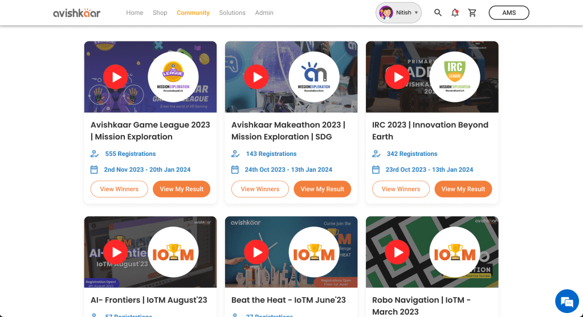Screen dimensions: 583x317
Task: Play the Avishkaar Game League 2023 video
Action: coord(116,77)
